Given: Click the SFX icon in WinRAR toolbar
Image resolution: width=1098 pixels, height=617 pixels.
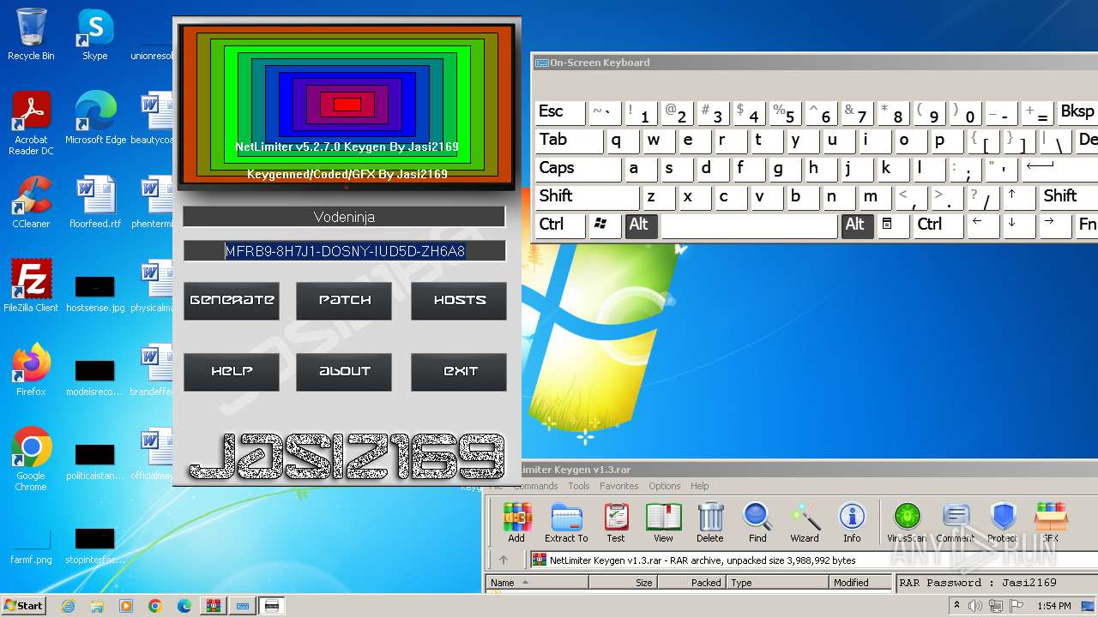Looking at the screenshot, I should 1051,522.
